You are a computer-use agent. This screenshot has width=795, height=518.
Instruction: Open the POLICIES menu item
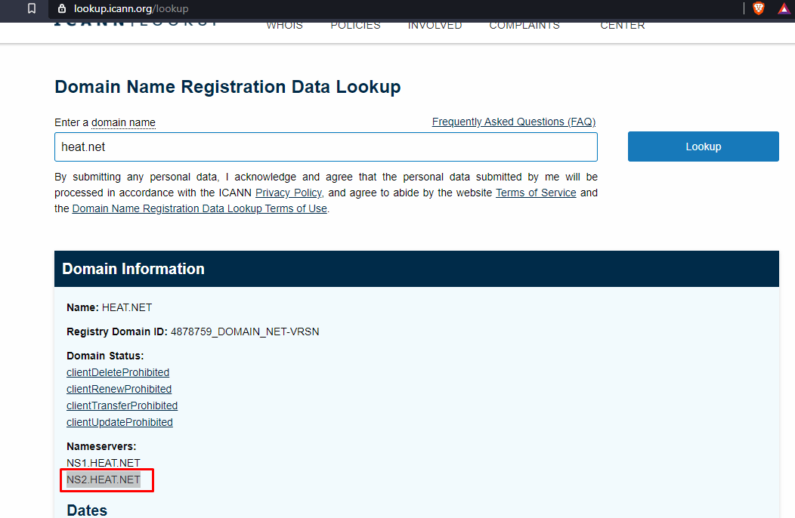355,26
